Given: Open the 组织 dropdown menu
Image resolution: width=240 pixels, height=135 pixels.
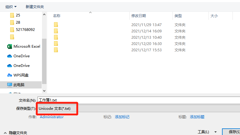Looking at the screenshot, I should (x=11, y=7).
